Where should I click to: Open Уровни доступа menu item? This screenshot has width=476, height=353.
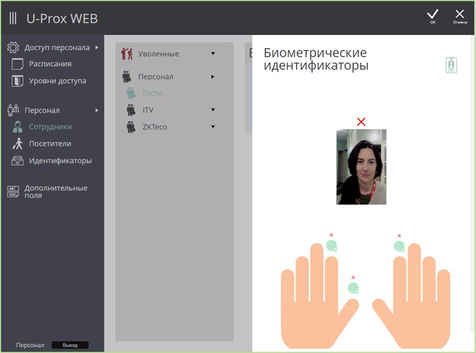click(x=57, y=81)
